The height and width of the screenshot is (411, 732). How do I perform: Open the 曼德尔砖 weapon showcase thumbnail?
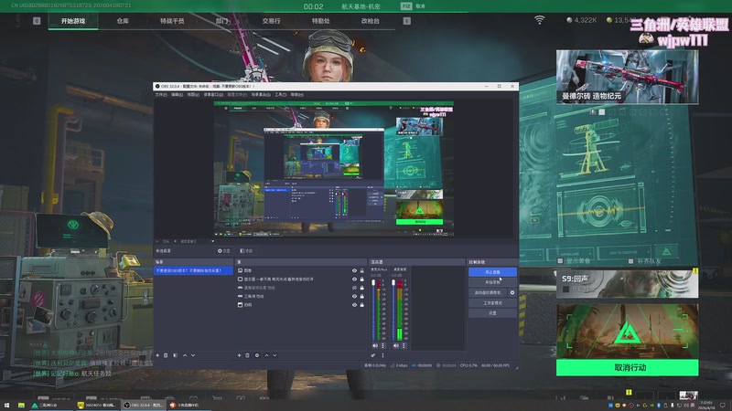(x=628, y=77)
